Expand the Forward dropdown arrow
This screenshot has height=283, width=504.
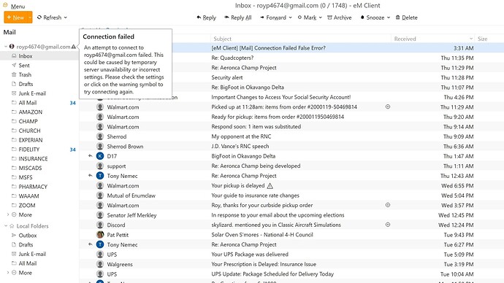pos(290,18)
